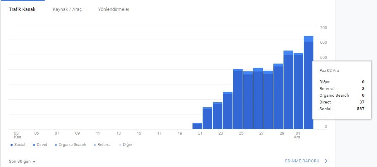This screenshot has height=167, width=377.
Task: Click the light blue Direct segment atop last bar
Action: [308, 39]
